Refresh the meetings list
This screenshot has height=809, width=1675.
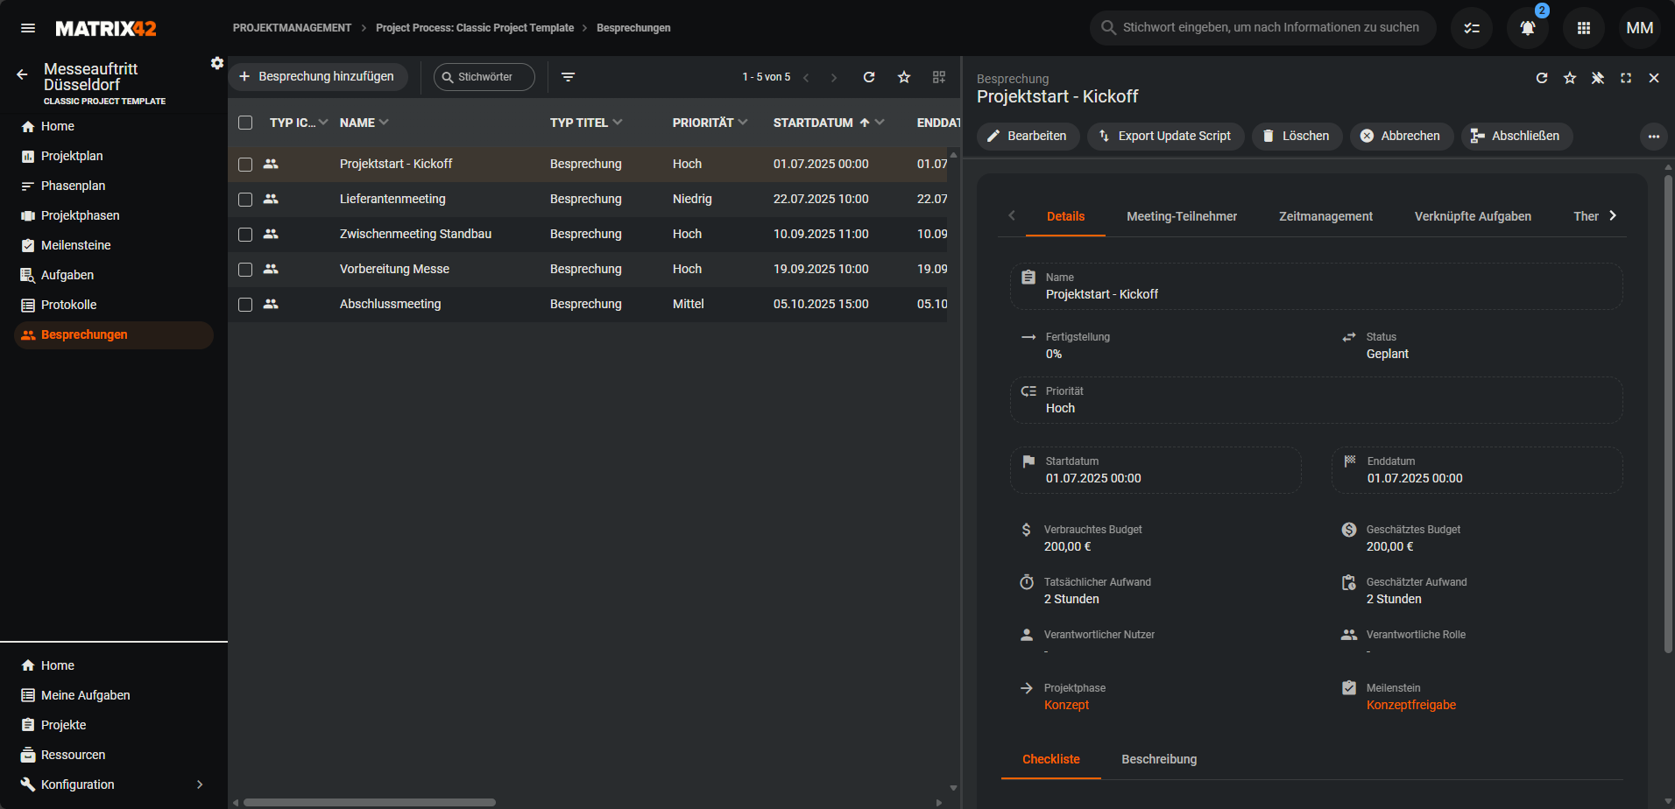pyautogui.click(x=869, y=77)
